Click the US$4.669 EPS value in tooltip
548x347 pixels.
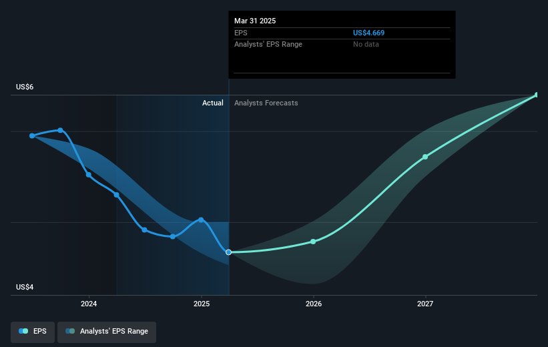[368, 33]
